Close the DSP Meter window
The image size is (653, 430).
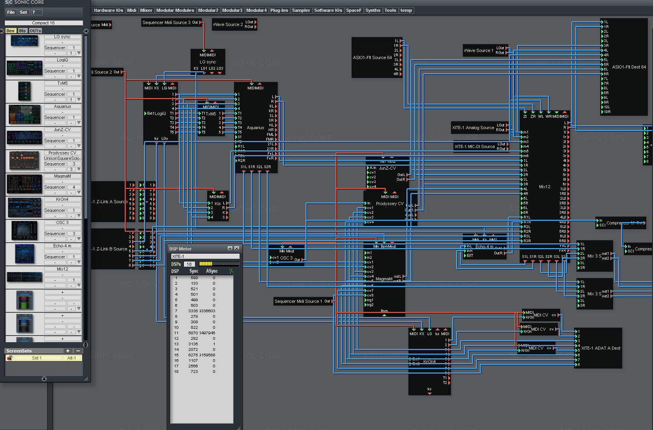point(237,248)
